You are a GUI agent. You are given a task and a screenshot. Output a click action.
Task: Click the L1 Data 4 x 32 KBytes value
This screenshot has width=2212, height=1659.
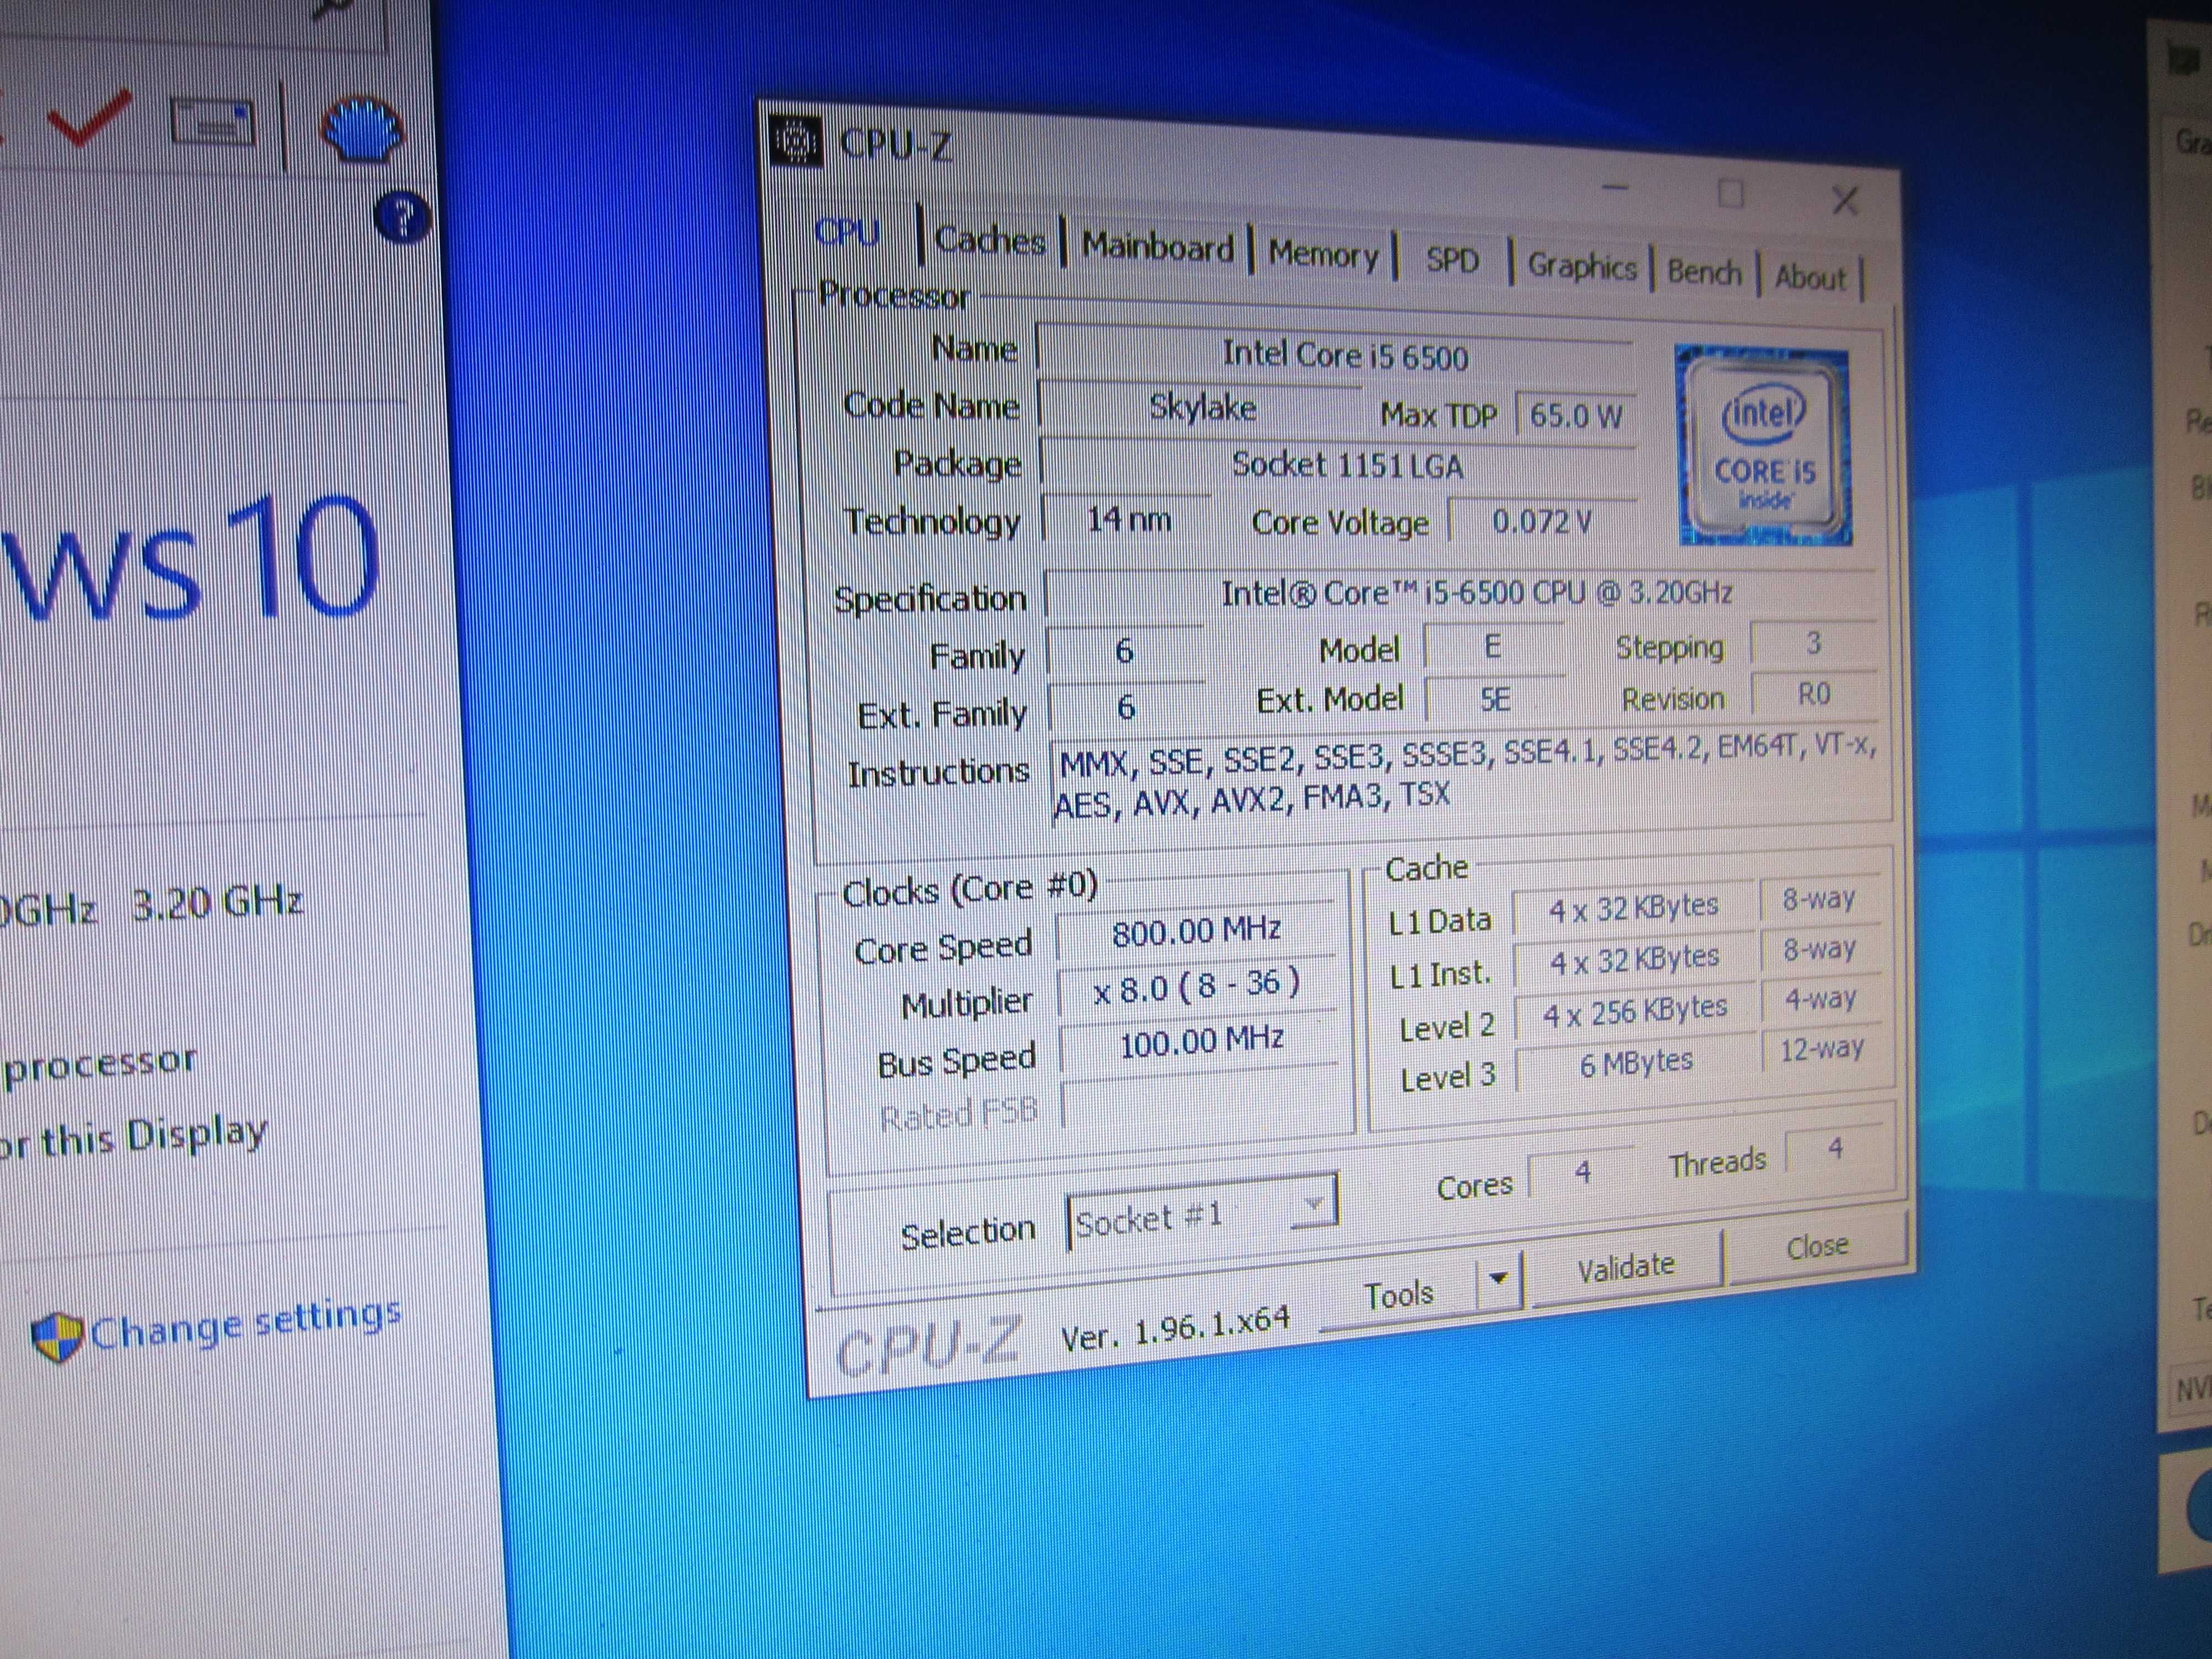1633,907
